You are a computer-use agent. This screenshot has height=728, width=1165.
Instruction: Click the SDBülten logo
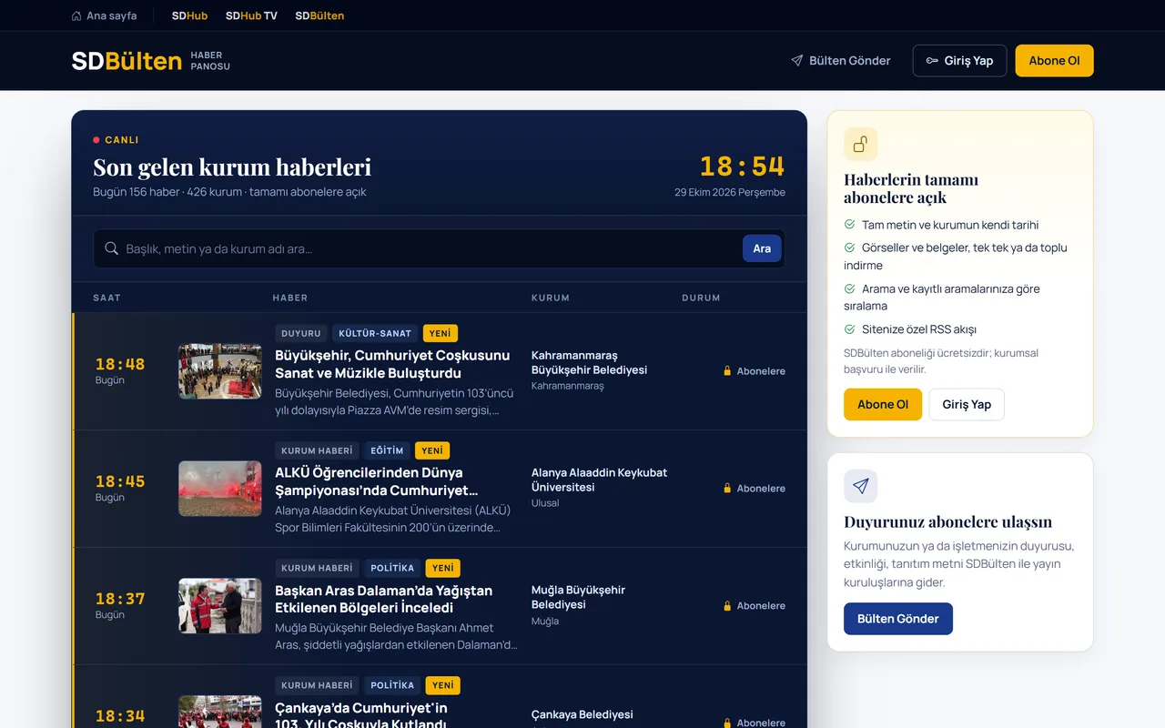[127, 61]
